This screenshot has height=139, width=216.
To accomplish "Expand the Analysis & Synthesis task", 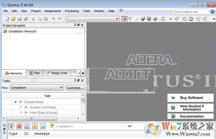I will click(x=21, y=107).
